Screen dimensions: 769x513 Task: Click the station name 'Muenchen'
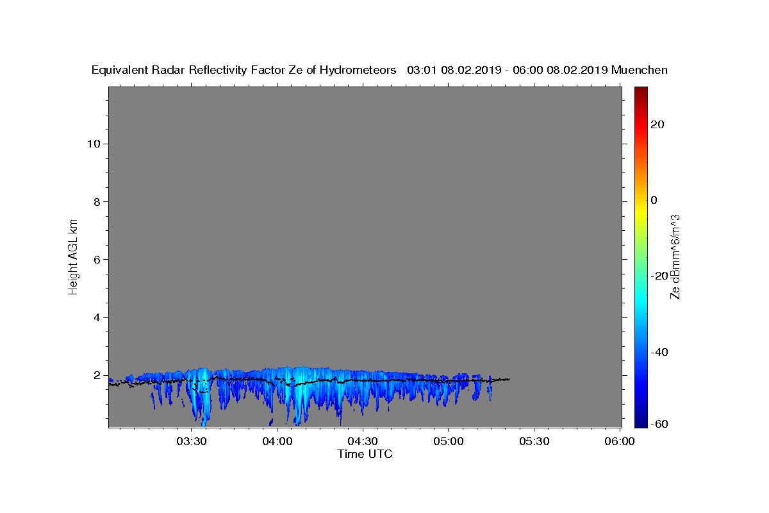(x=640, y=71)
